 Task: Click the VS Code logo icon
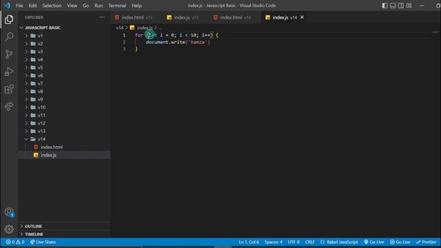pos(7,6)
